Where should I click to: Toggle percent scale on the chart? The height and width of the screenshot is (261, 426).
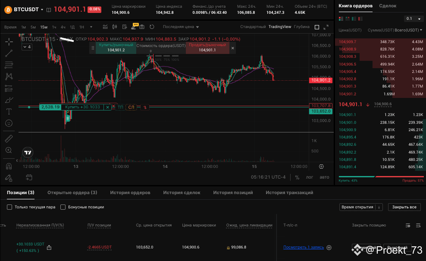point(297,177)
